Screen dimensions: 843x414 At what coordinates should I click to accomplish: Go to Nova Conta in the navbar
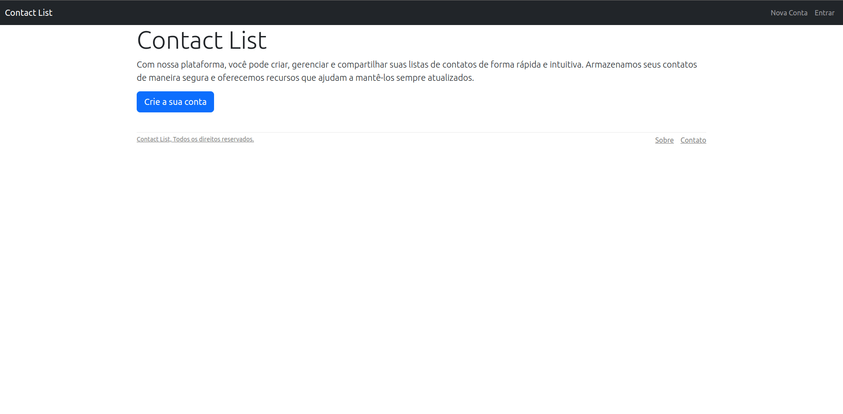pyautogui.click(x=789, y=13)
